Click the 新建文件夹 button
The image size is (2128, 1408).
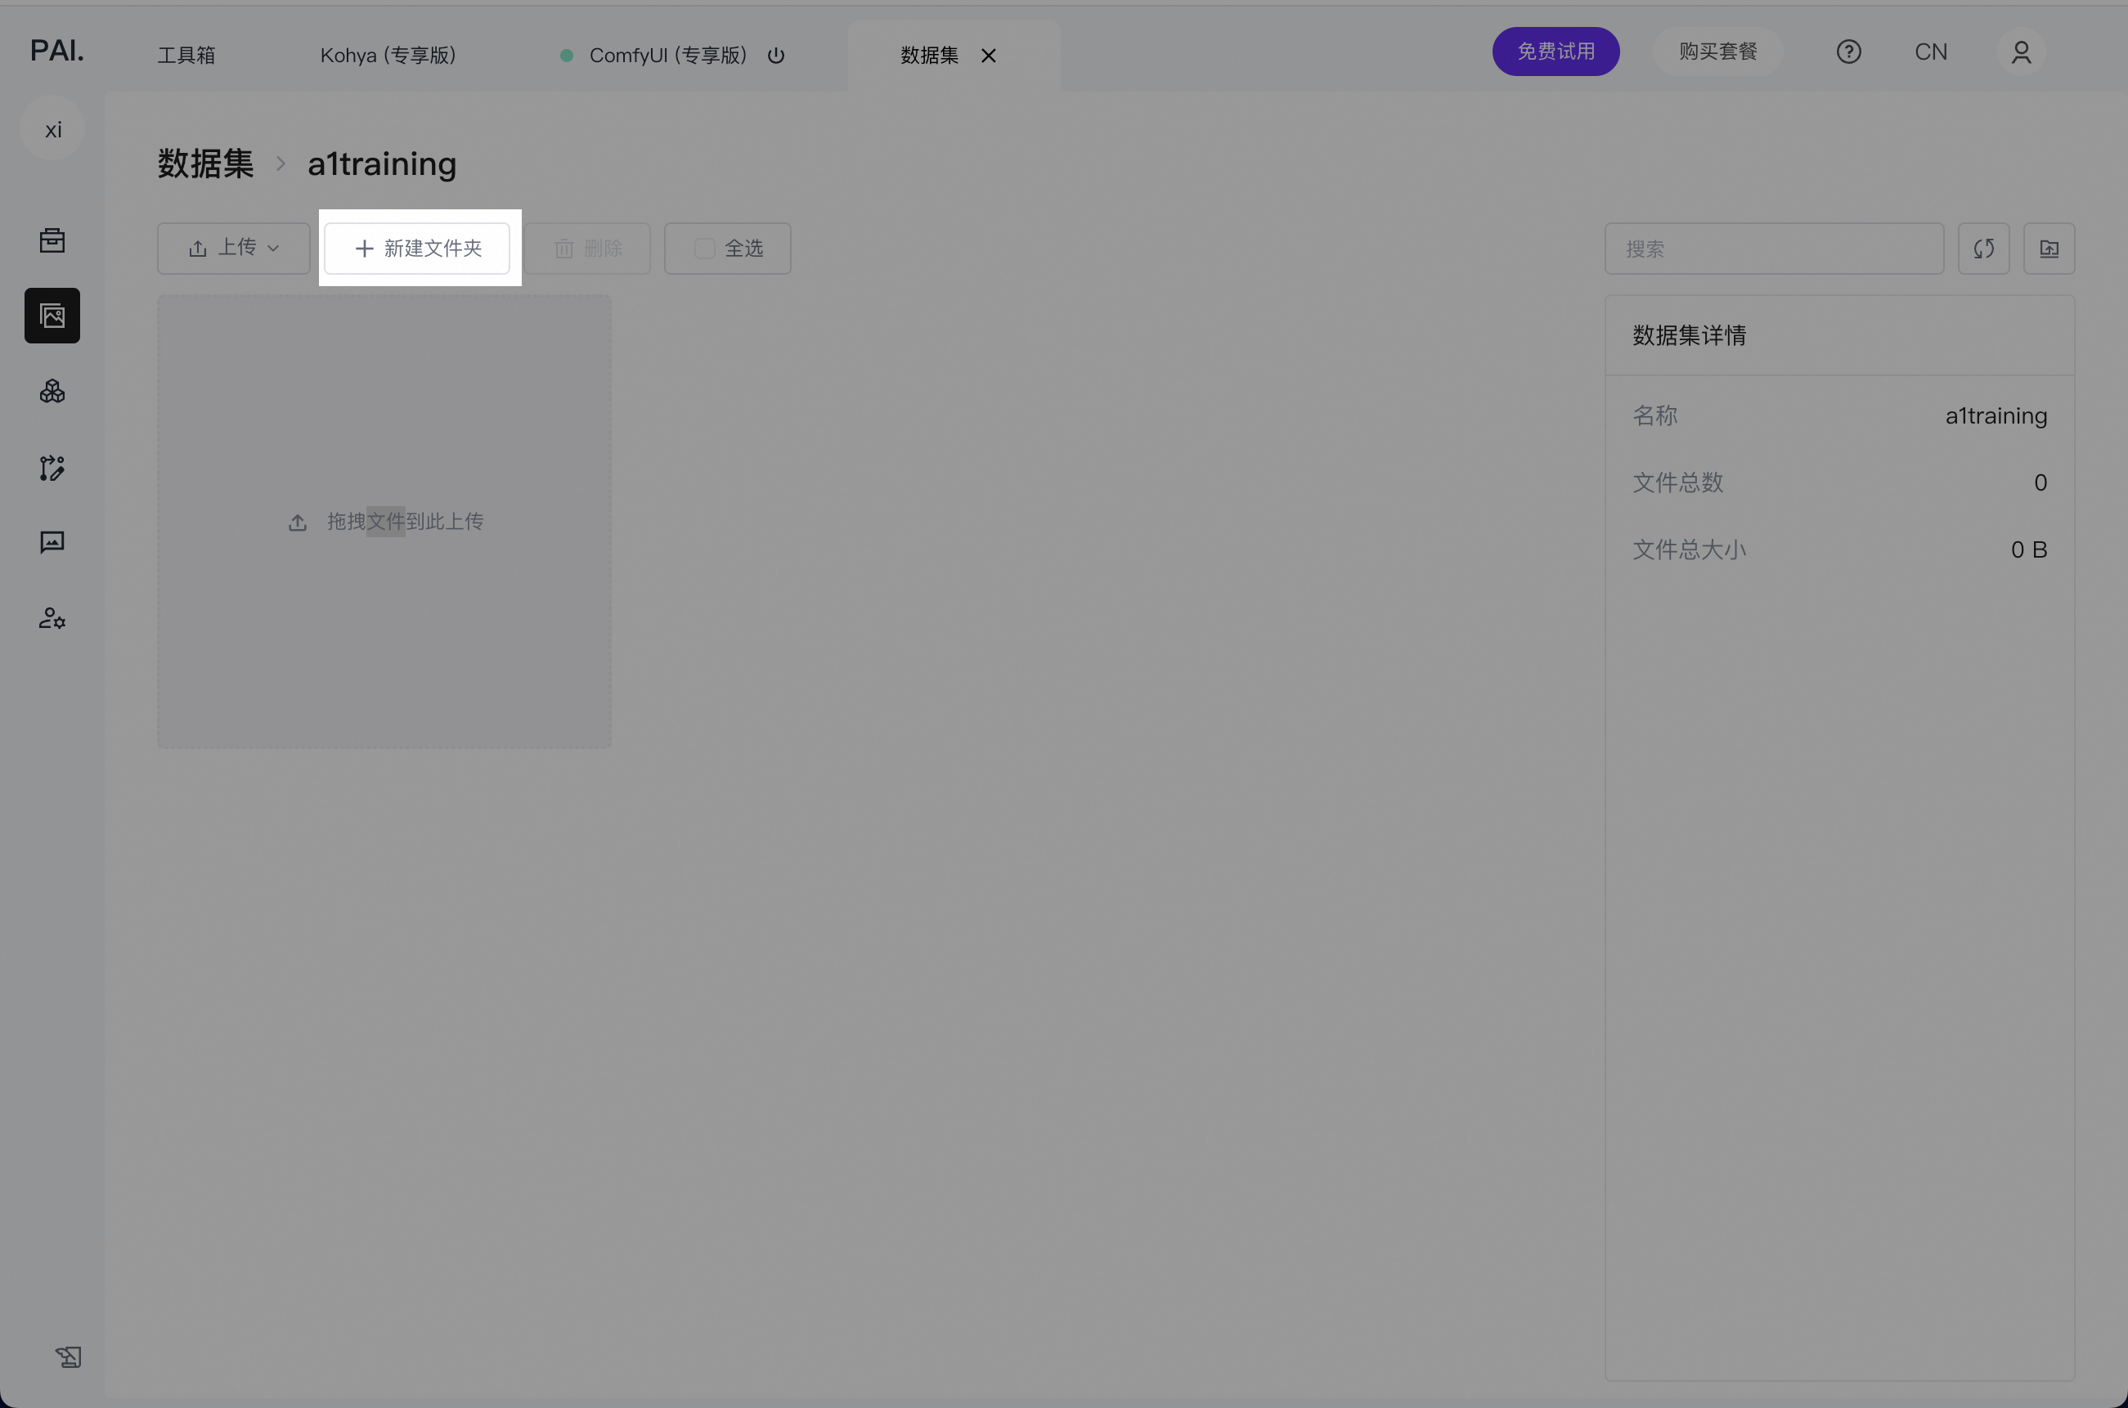click(x=418, y=249)
